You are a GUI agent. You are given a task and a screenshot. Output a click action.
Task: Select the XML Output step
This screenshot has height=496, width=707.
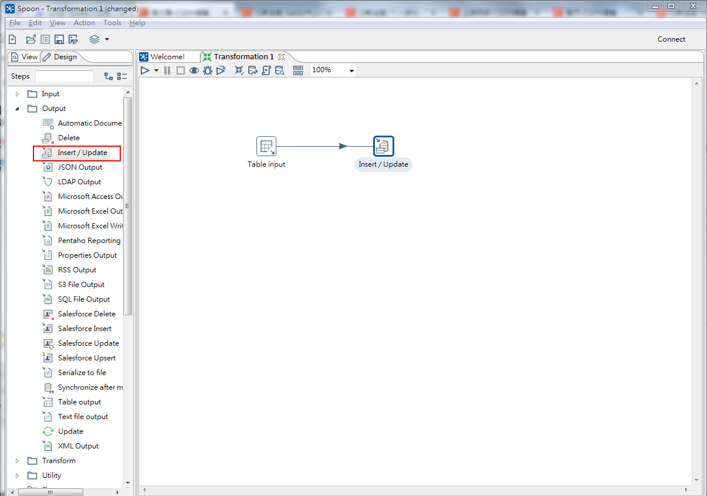[x=71, y=446]
